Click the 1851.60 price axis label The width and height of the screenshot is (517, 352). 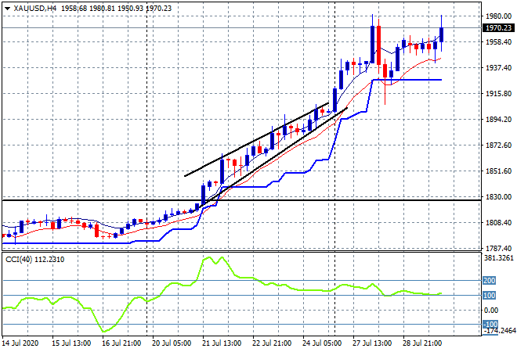pos(498,171)
